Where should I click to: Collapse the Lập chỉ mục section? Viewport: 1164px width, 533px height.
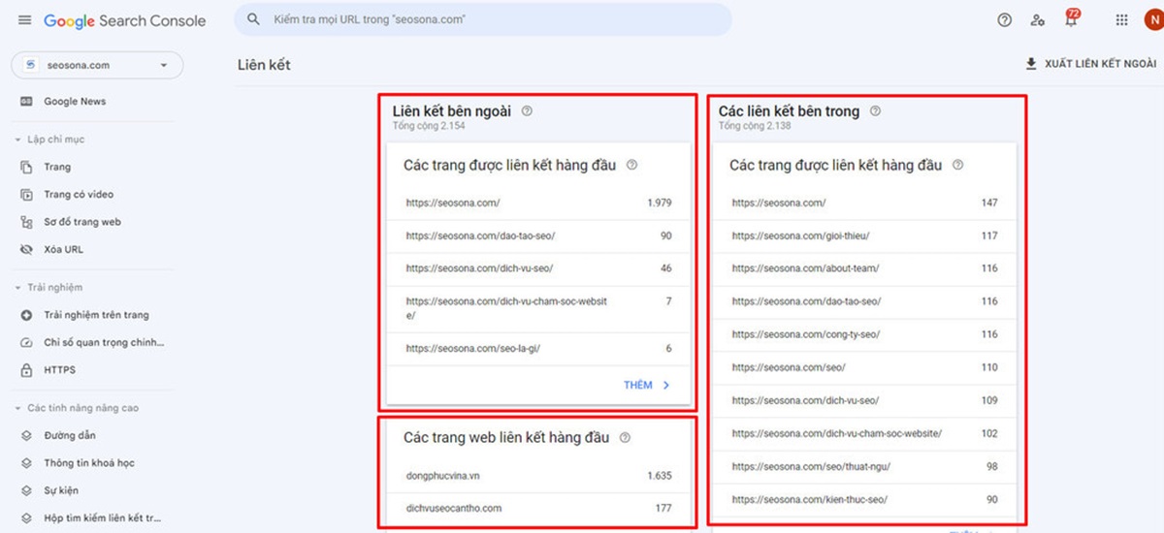(17, 140)
